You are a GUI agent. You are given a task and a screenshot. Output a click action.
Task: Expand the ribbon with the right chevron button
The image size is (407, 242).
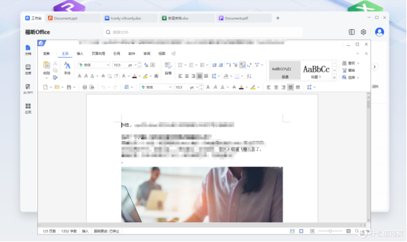(375, 67)
